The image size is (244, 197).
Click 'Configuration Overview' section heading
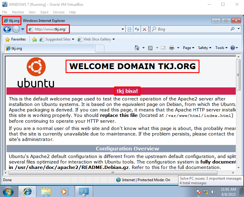tap(127, 149)
